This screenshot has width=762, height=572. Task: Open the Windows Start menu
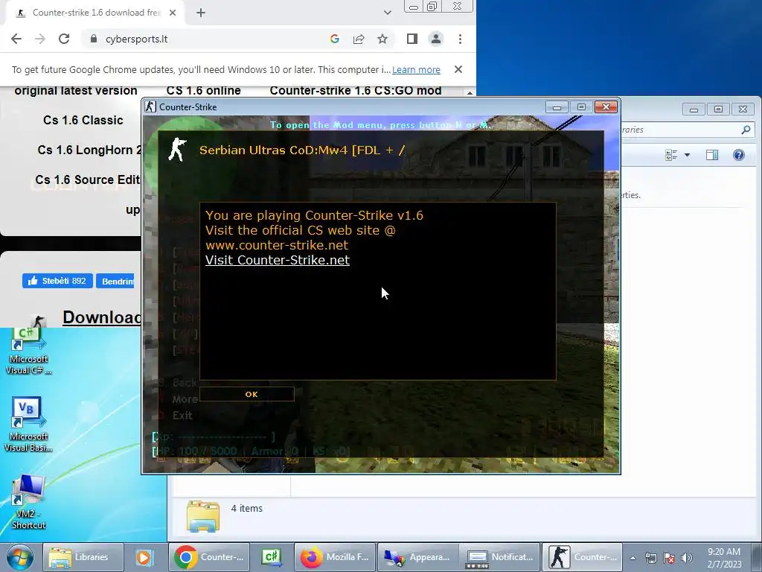20,557
